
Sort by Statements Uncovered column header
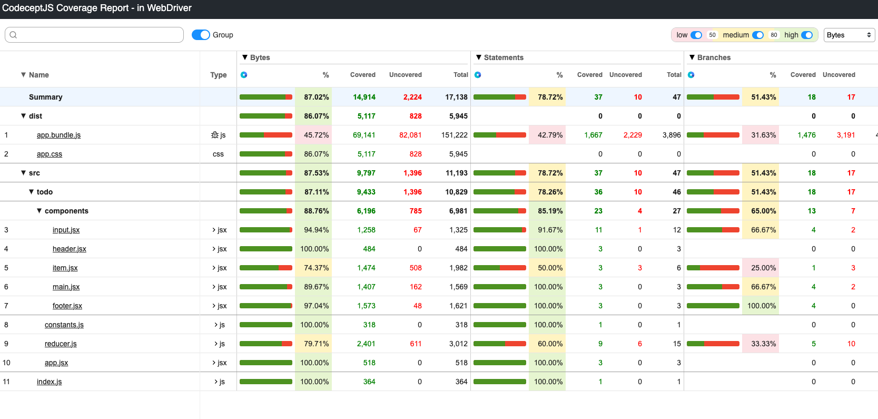(626, 75)
